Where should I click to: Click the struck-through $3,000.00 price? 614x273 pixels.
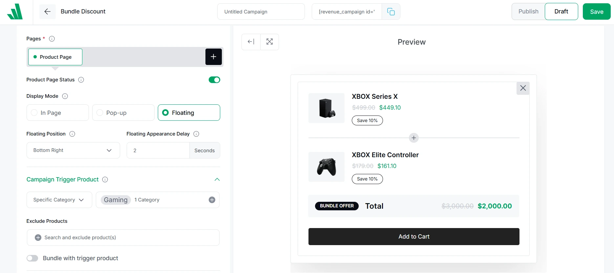[x=457, y=206]
